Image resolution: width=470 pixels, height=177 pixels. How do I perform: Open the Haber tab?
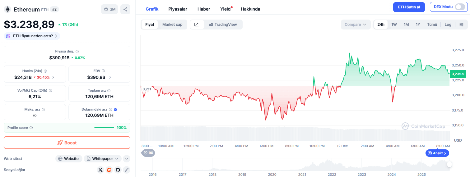[x=204, y=9]
